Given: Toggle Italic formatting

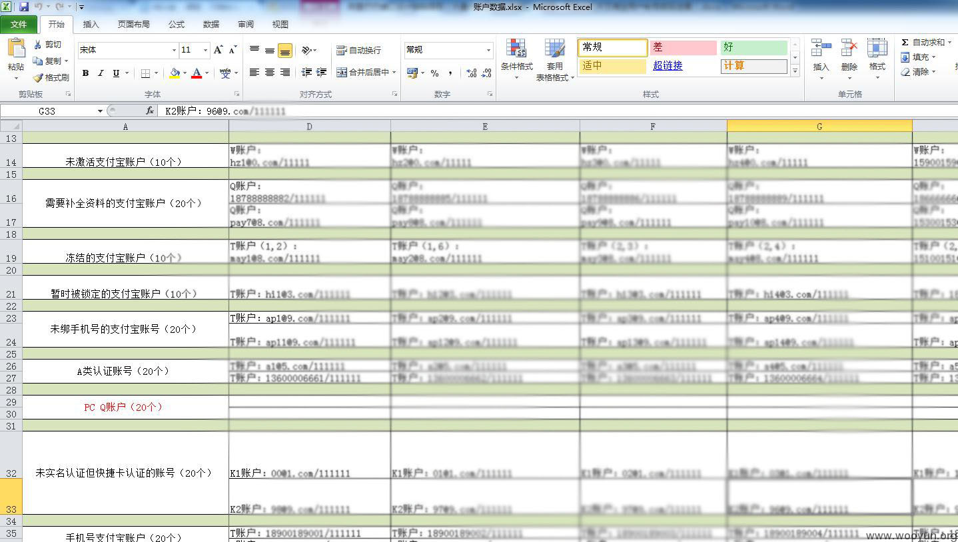Looking at the screenshot, I should (x=101, y=73).
